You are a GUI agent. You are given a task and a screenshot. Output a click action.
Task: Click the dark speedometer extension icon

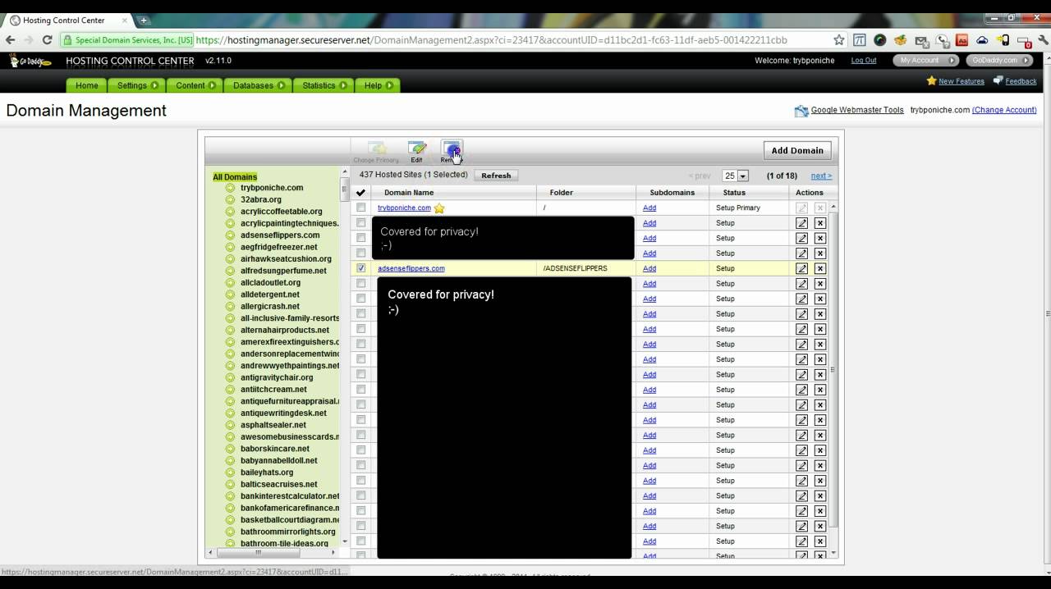click(x=880, y=39)
